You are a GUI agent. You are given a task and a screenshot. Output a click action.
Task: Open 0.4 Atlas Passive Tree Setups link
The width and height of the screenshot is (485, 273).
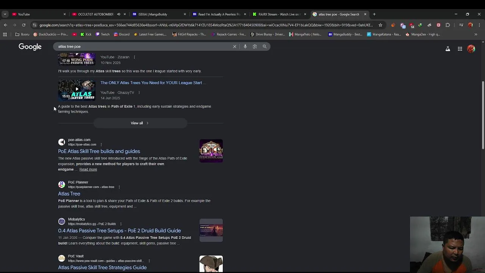pyautogui.click(x=119, y=231)
